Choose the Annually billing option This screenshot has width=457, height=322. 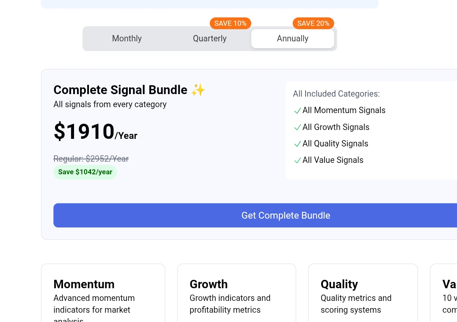point(293,38)
